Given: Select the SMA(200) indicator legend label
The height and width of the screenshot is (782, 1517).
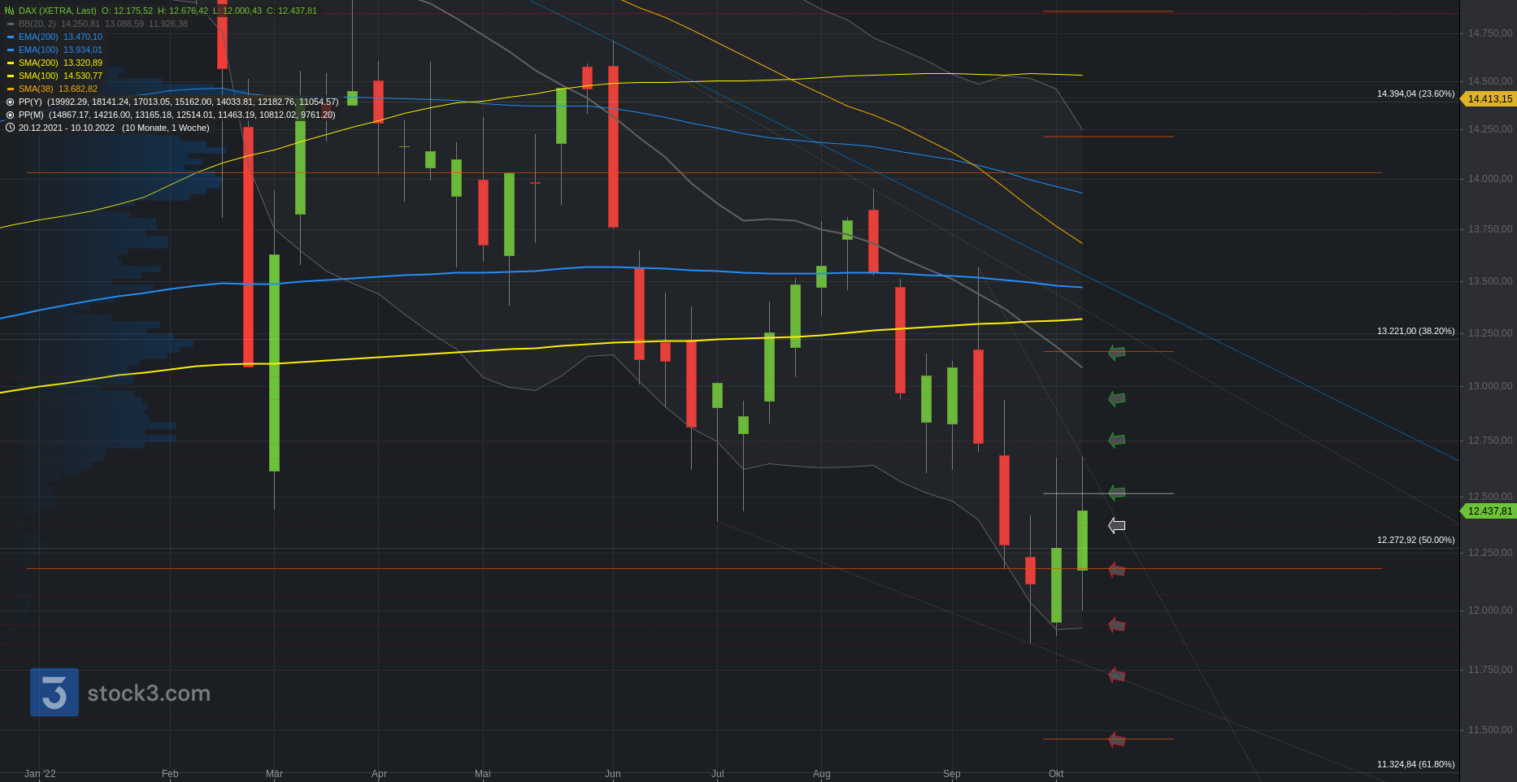Looking at the screenshot, I should pyautogui.click(x=38, y=63).
